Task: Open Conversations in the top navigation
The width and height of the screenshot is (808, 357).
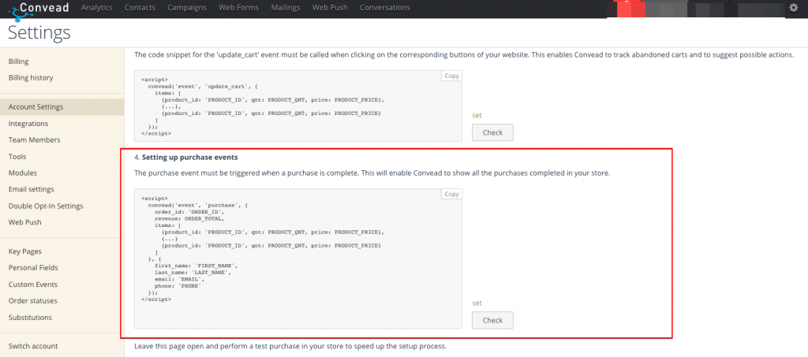Action: [385, 8]
